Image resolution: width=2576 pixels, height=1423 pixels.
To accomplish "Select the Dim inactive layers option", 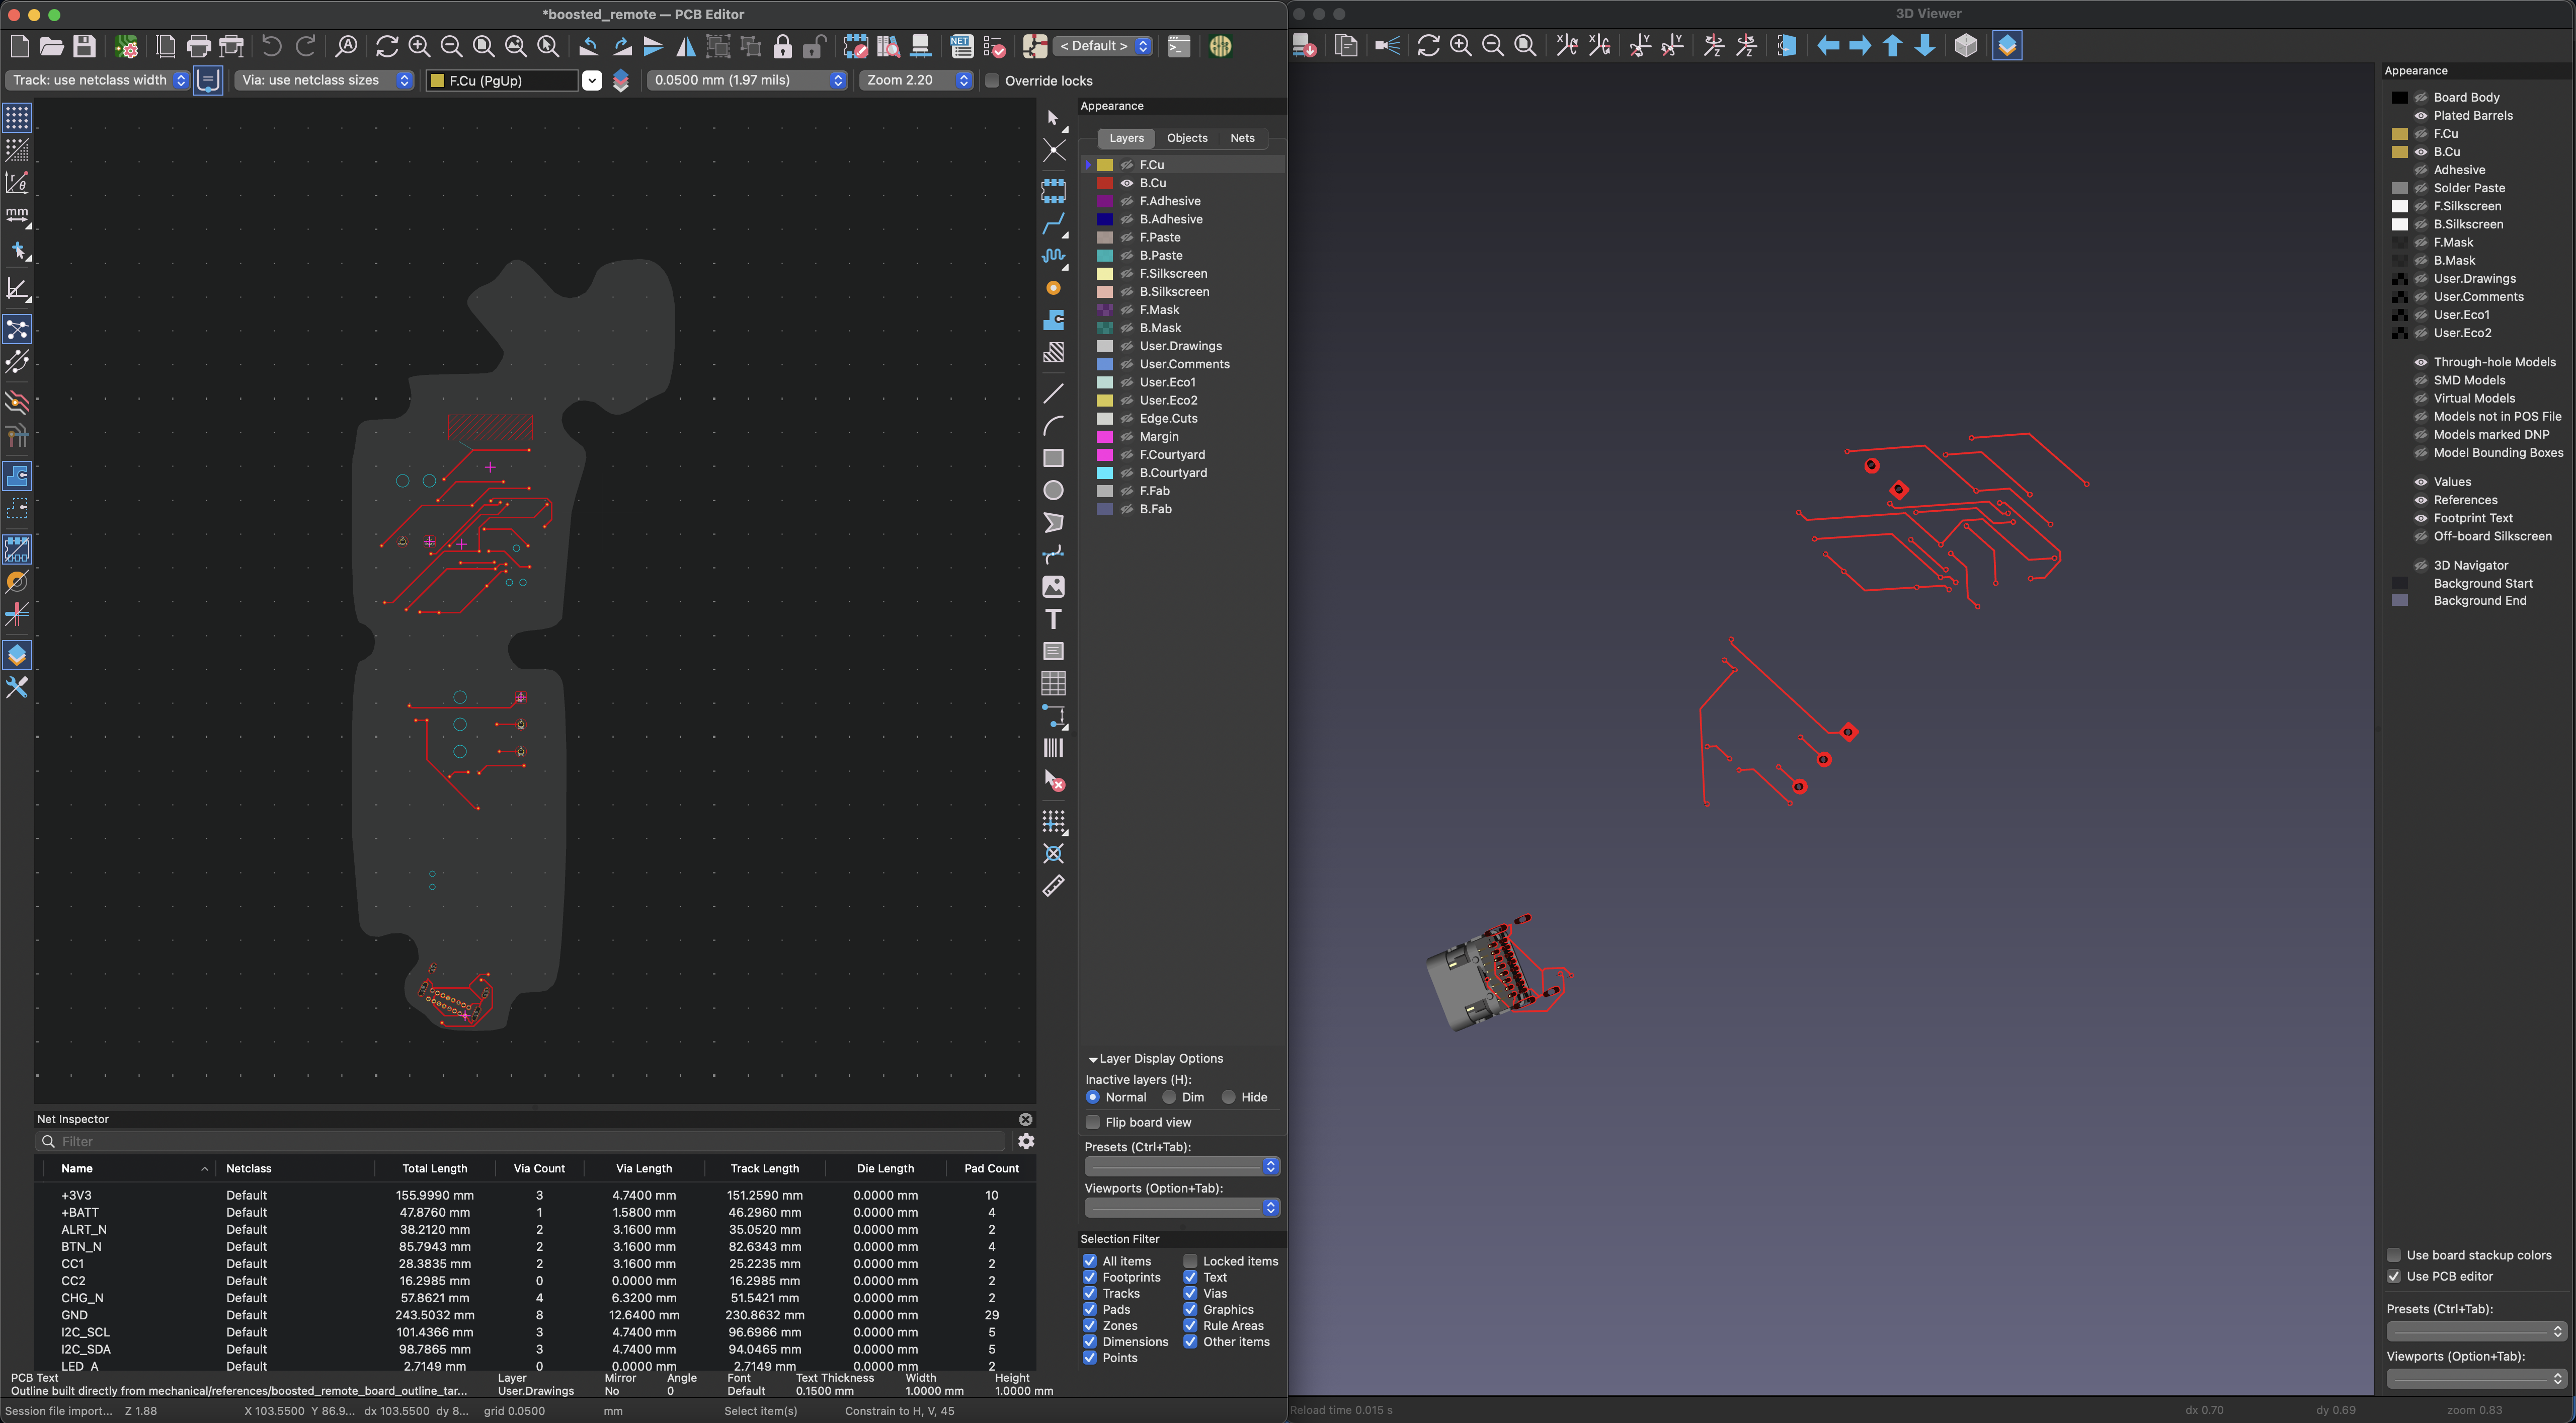I will (1169, 1097).
